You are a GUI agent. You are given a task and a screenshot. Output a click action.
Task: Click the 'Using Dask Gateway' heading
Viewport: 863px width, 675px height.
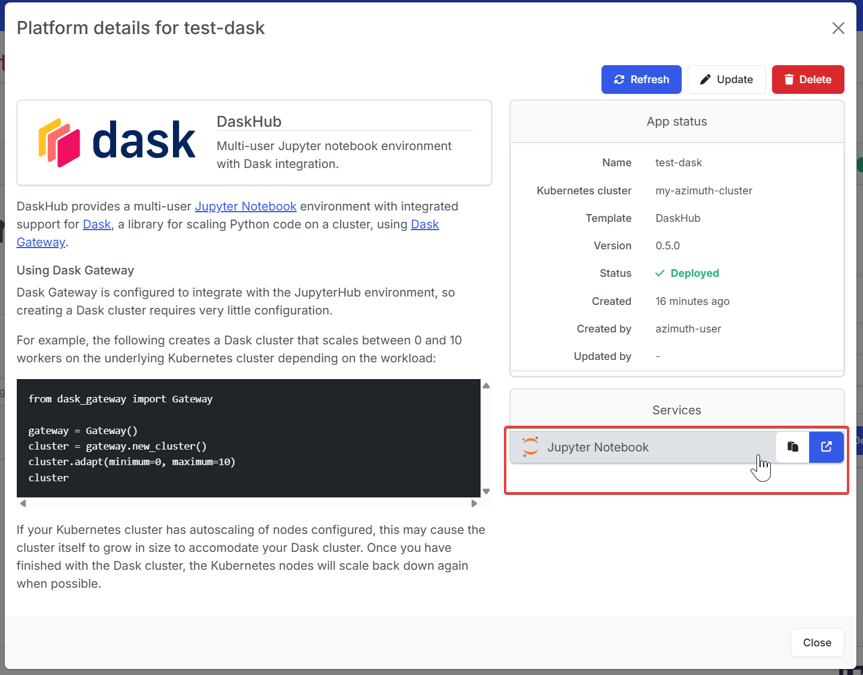point(75,270)
